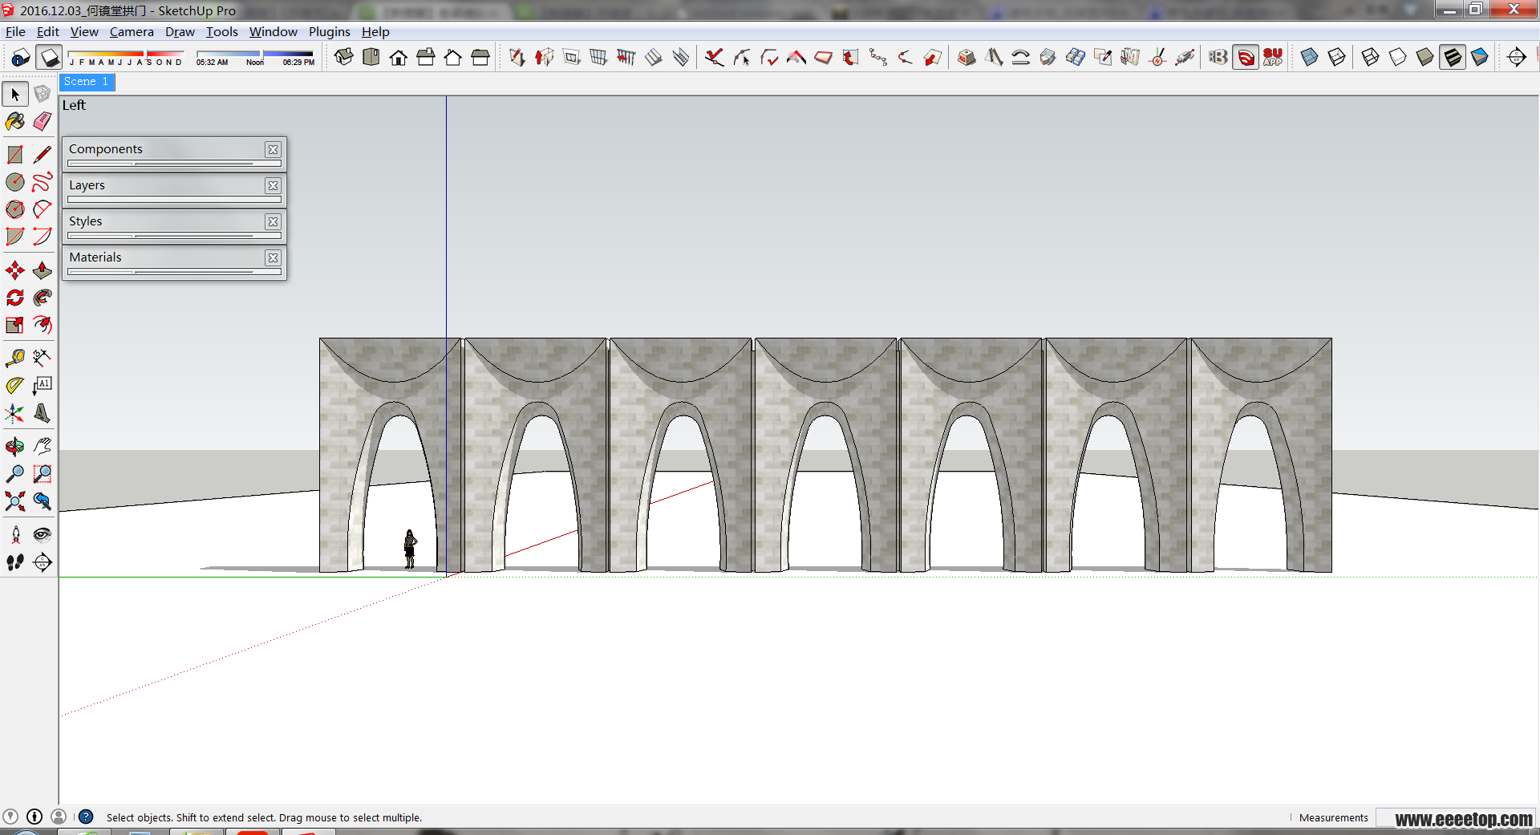Switch to Monochrome face style

pos(1480,57)
